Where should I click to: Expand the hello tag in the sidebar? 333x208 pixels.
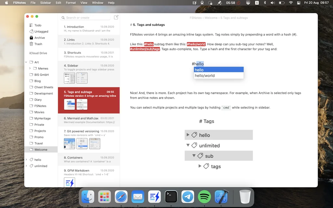(x=27, y=160)
